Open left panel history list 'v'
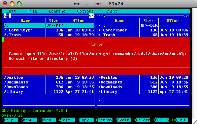The image size is (197, 124). tap(90, 16)
